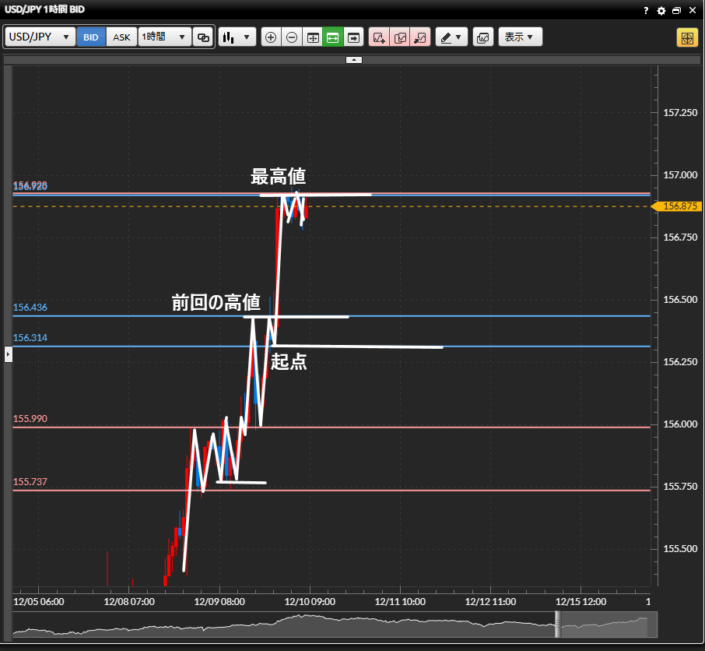
Task: Open the 1時間 timeframe dropdown
Action: pyautogui.click(x=165, y=37)
